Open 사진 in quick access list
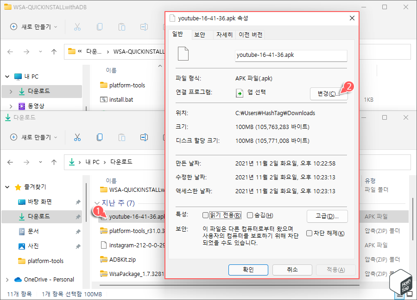The image size is (417, 300). click(33, 246)
